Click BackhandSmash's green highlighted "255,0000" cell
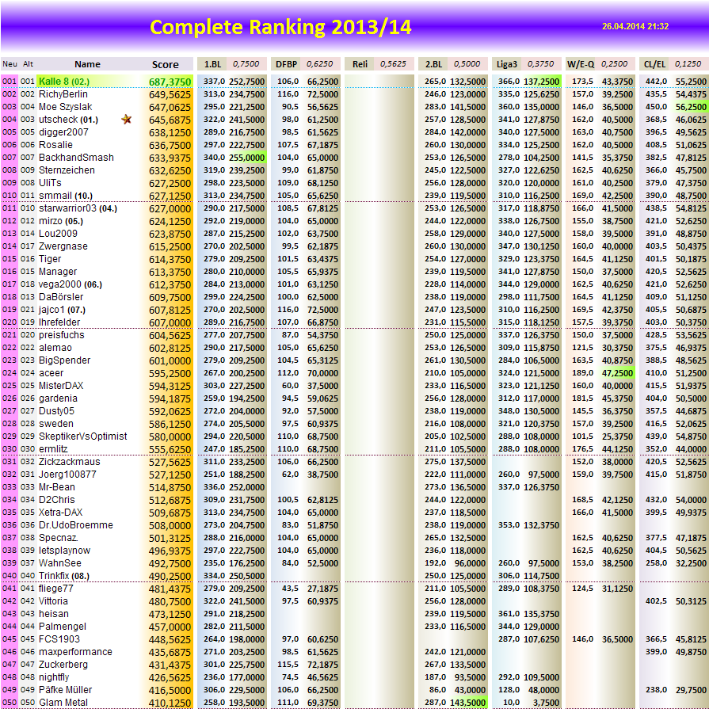This screenshot has width=709, height=709. [247, 158]
